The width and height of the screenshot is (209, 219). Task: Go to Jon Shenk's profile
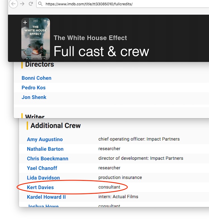click(x=34, y=97)
